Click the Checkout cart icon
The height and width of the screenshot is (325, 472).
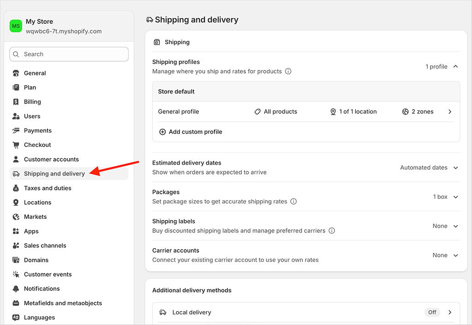point(16,145)
